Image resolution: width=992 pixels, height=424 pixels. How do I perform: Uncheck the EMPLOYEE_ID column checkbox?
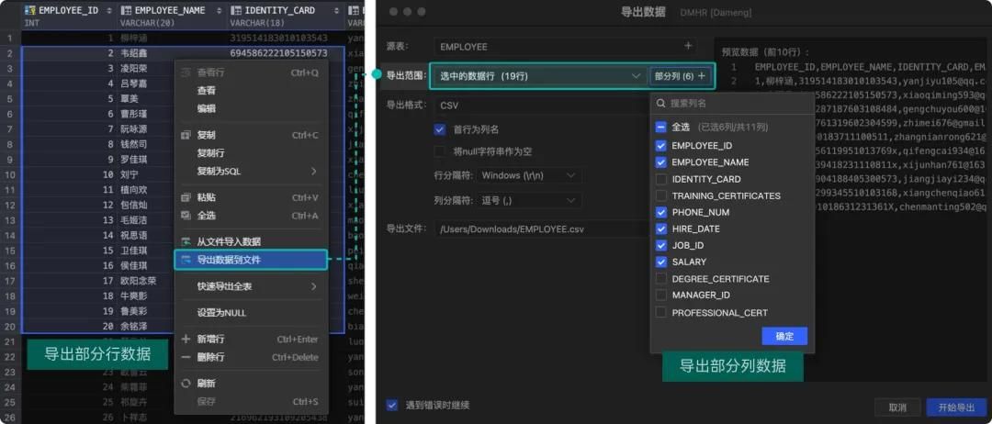point(660,145)
